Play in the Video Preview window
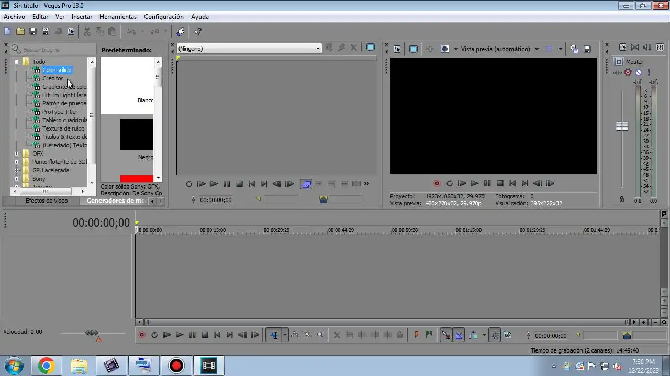Viewport: 670px width, 376px height. click(x=475, y=184)
